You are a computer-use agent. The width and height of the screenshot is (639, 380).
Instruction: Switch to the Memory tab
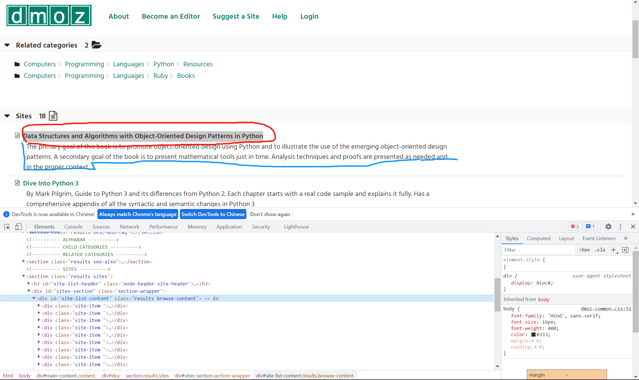(x=197, y=227)
